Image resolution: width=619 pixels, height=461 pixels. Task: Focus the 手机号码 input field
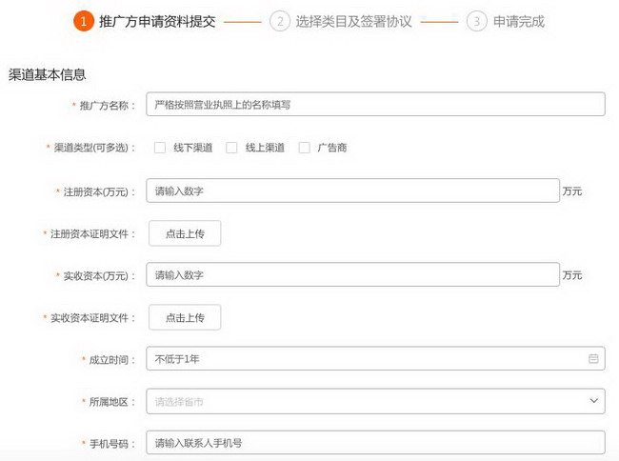click(x=375, y=443)
